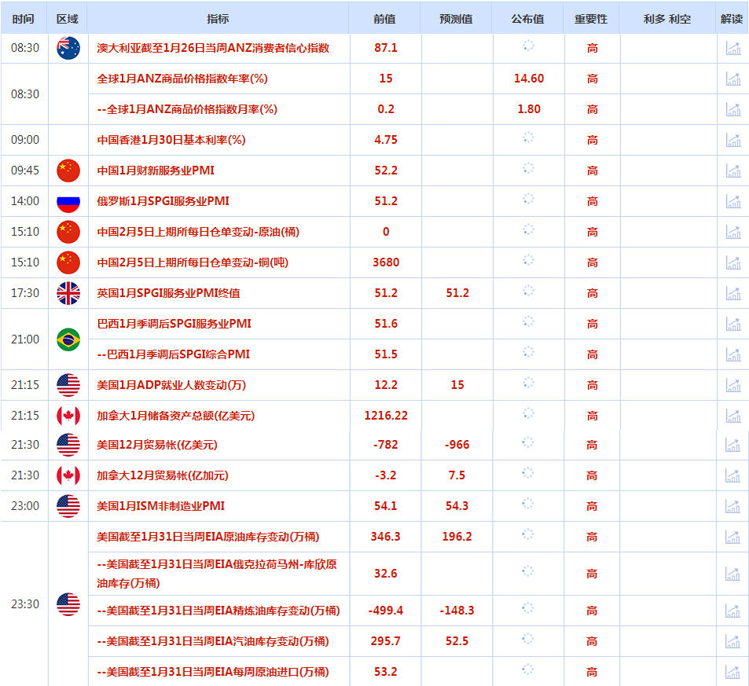The image size is (749, 686).
Task: Open chart icon for ANZ商品价格指数月率 row
Action: coord(733,109)
